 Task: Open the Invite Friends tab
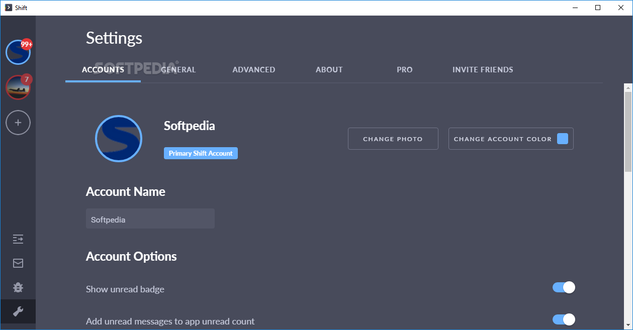483,70
